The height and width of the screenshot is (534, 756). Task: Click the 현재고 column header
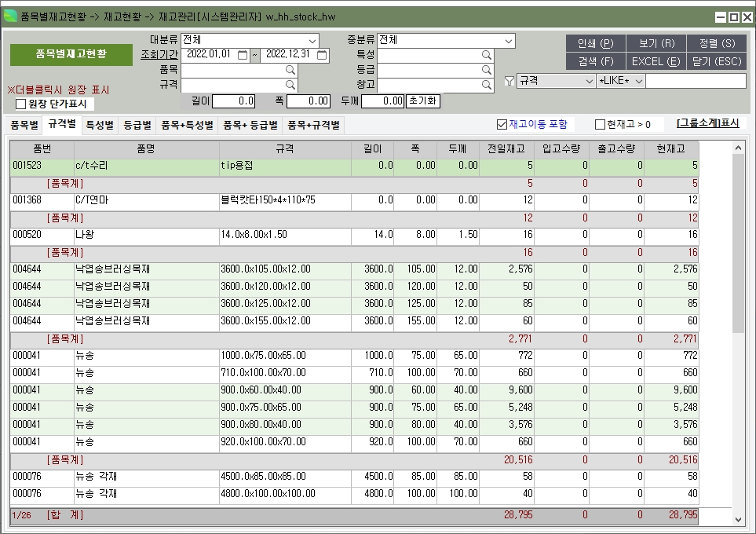pyautogui.click(x=671, y=149)
